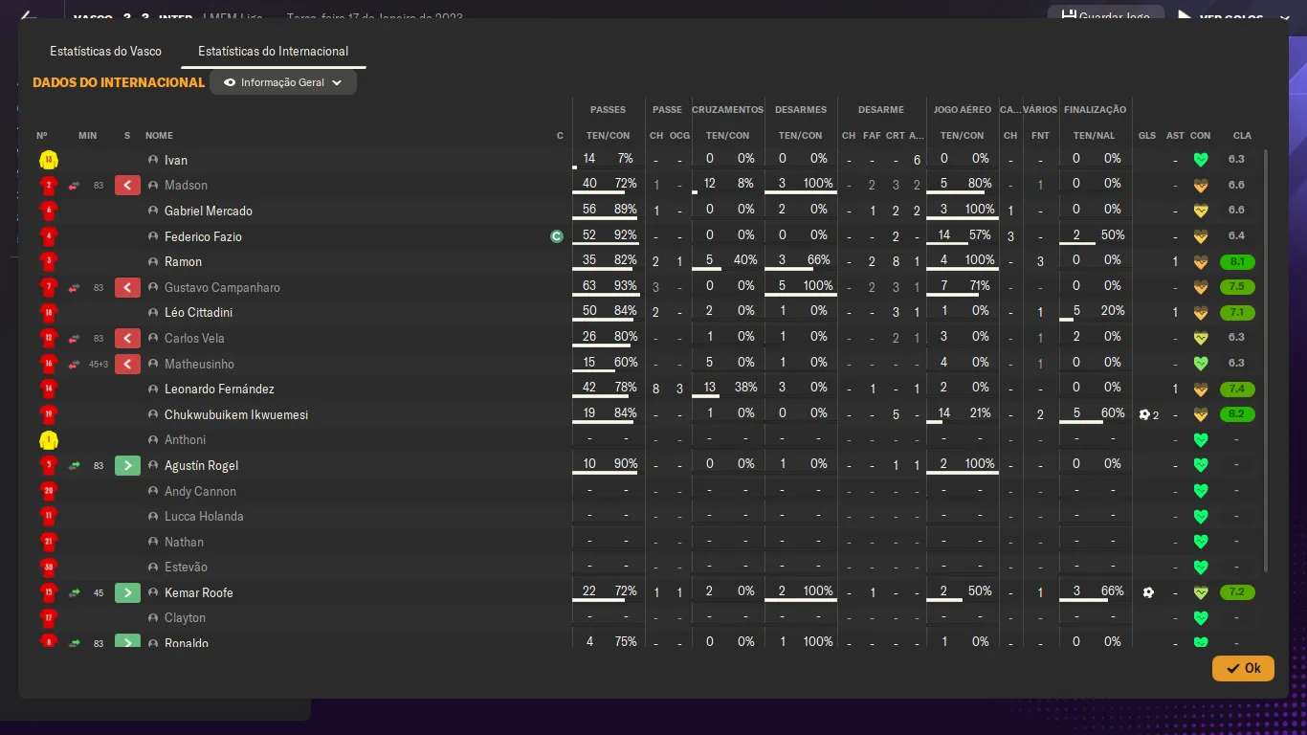Image resolution: width=1307 pixels, height=735 pixels.
Task: Sort by the CLA rating column header
Action: pyautogui.click(x=1242, y=135)
